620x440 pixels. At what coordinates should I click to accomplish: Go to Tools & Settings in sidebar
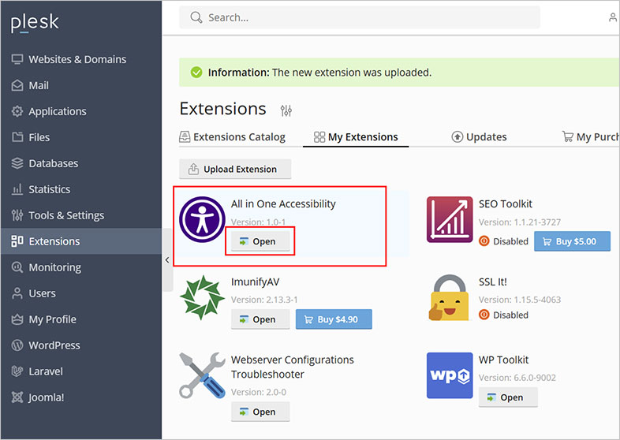(x=66, y=215)
